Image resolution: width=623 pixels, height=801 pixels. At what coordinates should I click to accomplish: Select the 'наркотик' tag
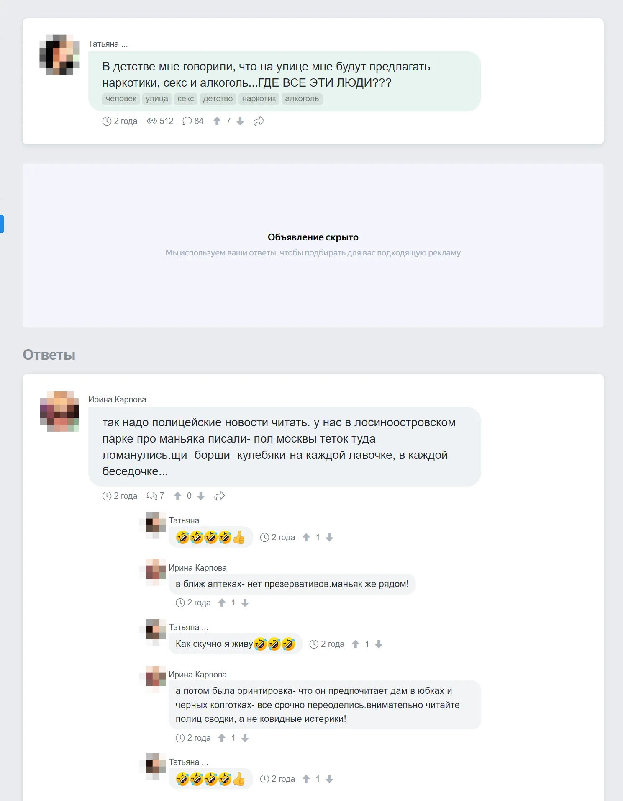259,99
